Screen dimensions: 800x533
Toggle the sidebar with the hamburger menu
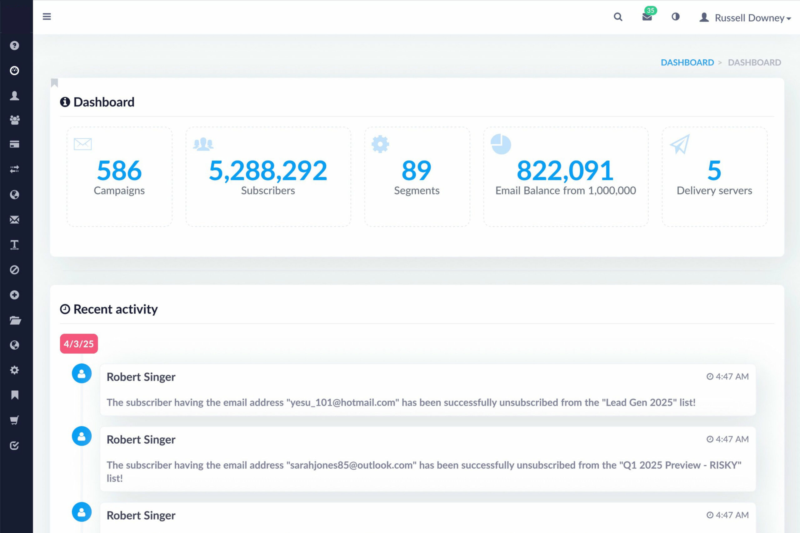pos(47,16)
